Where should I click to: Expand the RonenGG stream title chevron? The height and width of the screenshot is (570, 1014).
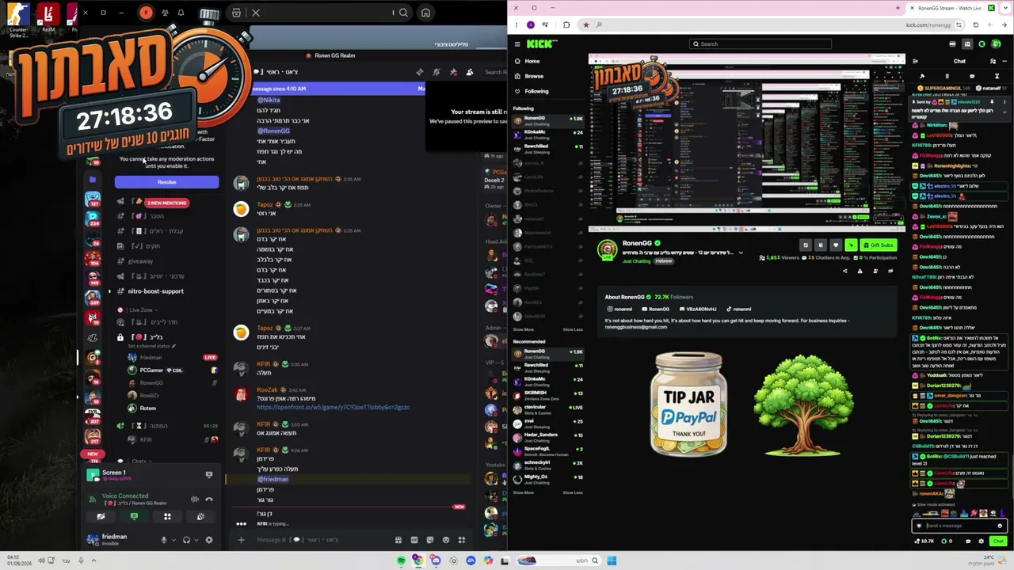click(741, 253)
